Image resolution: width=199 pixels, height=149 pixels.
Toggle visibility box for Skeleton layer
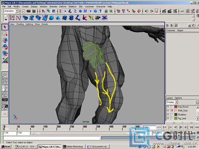[168, 114]
